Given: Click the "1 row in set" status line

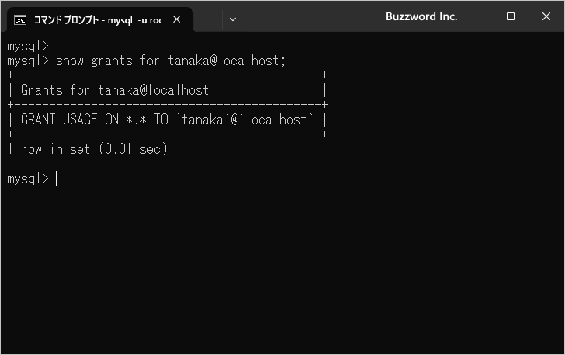Looking at the screenshot, I should click(87, 149).
